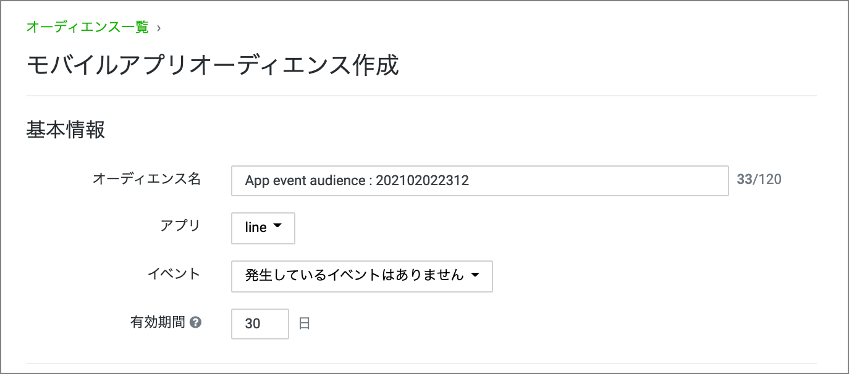Click the caret arrow in the イベント dropdown
849x374 pixels.
click(475, 275)
